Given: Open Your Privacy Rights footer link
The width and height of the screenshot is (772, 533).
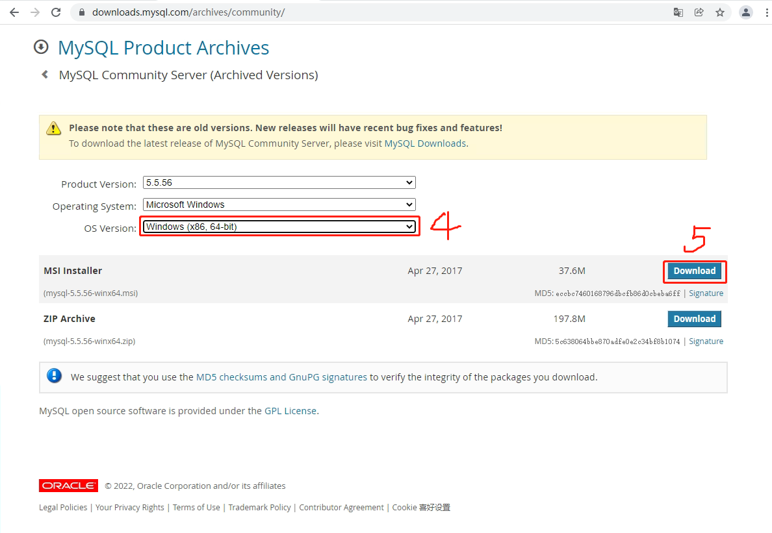Looking at the screenshot, I should tap(130, 507).
